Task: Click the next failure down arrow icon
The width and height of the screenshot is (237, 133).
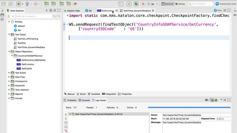Action: click(x=66, y=127)
